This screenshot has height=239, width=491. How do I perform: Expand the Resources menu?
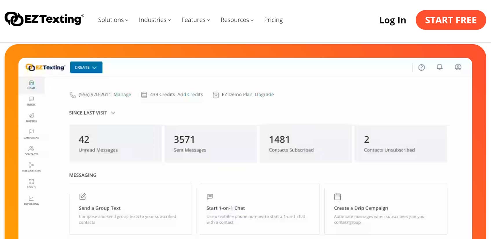coord(237,20)
